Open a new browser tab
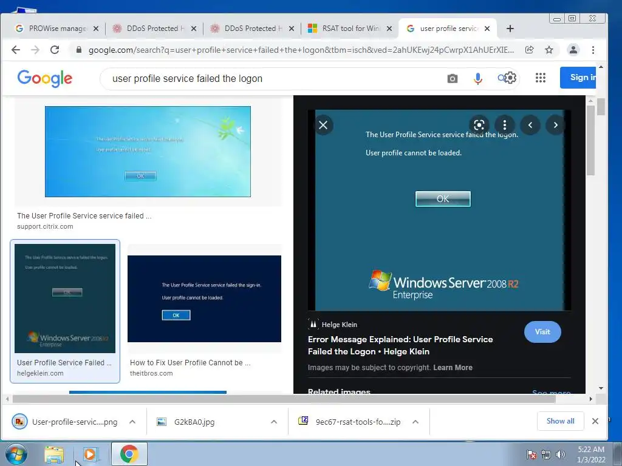Screen dimensions: 622x466 tap(510, 29)
